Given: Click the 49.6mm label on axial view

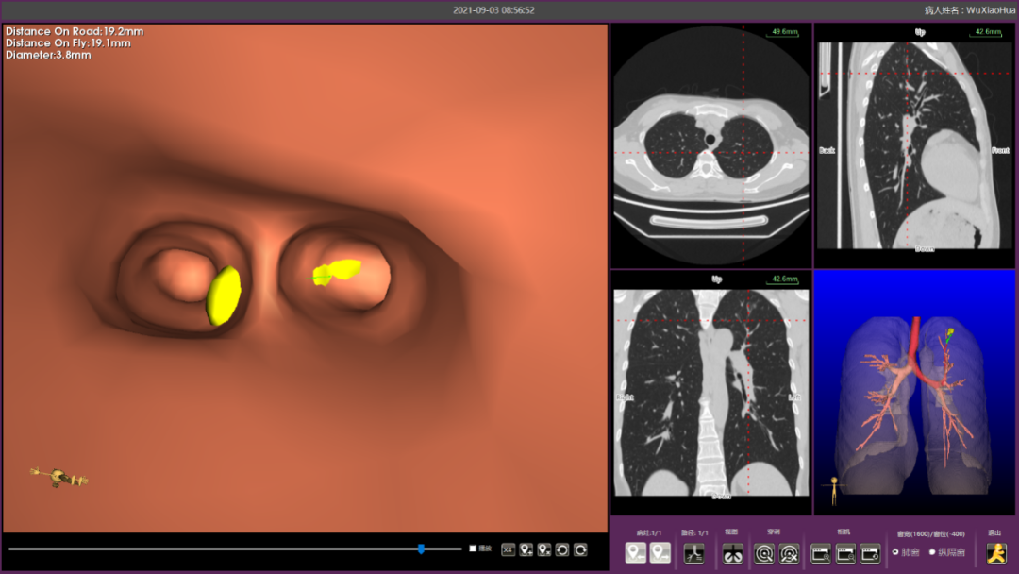Looking at the screenshot, I should (x=784, y=32).
